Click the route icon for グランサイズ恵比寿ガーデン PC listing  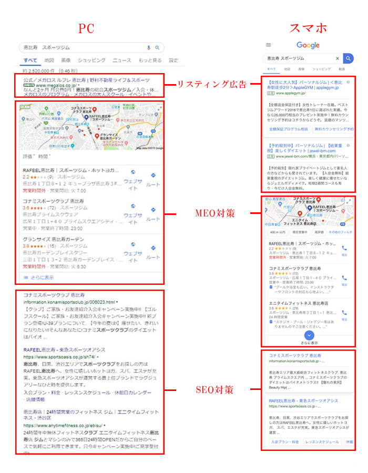tap(153, 248)
